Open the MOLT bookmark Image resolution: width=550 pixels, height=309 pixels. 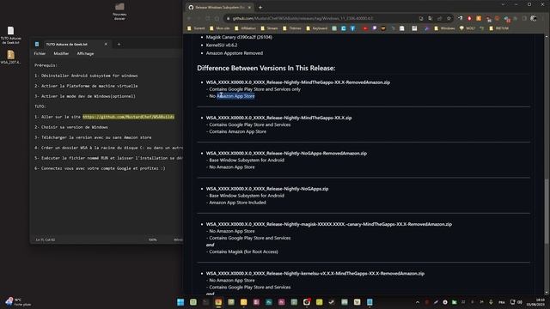[467, 28]
